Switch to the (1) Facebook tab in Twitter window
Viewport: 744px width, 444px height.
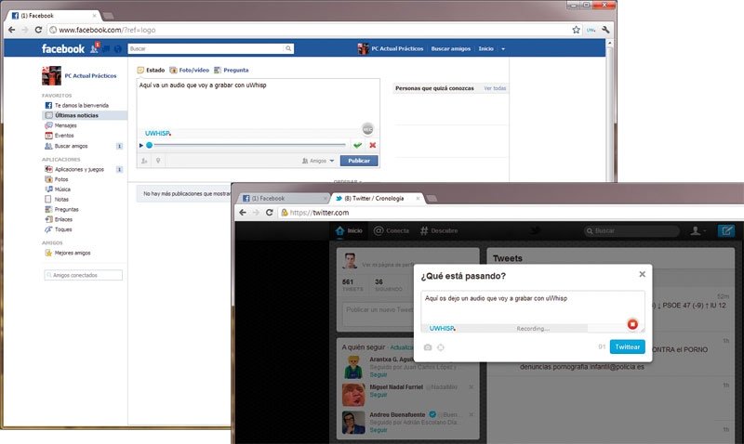[284, 198]
